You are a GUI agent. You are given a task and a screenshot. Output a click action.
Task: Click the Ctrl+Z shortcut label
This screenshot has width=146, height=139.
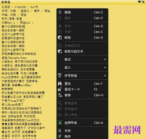(98, 12)
